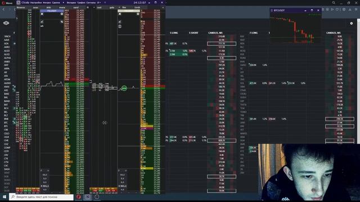This screenshot has height=202, width=360.
Task: Switch to the sol tab
Action: click(x=99, y=7)
